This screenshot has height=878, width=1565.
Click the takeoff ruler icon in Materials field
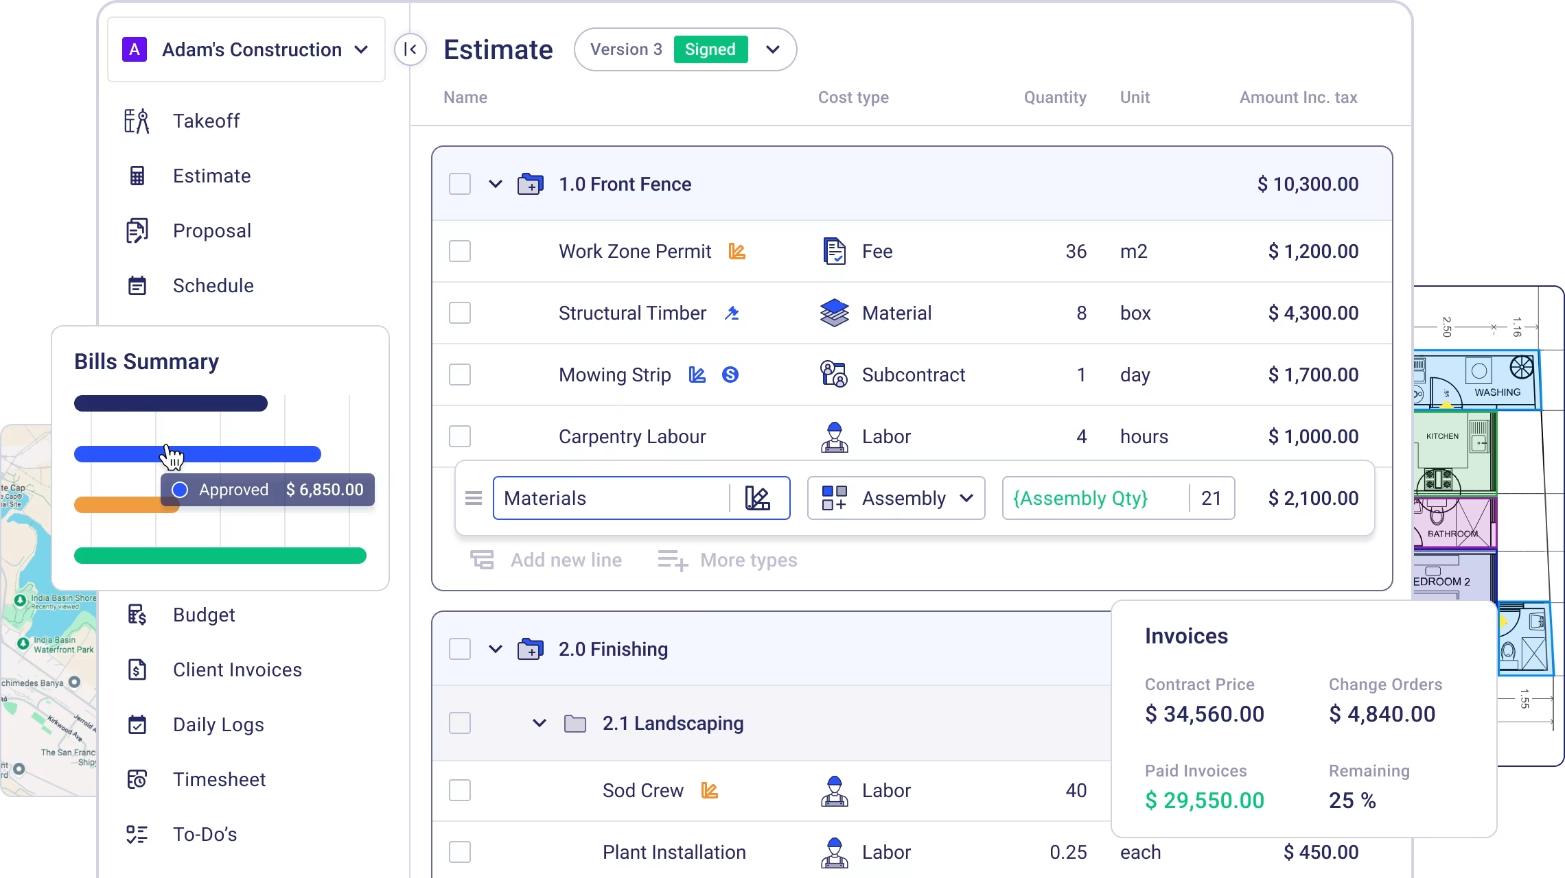point(758,498)
